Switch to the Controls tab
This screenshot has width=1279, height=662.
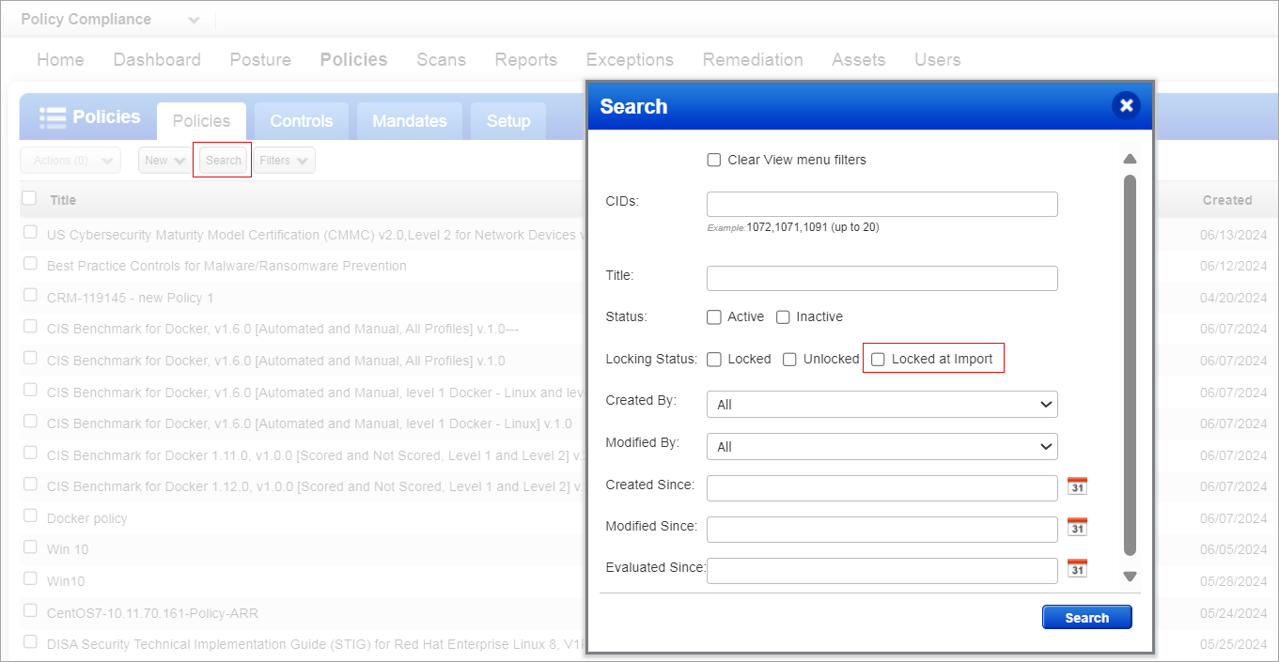tap(301, 121)
